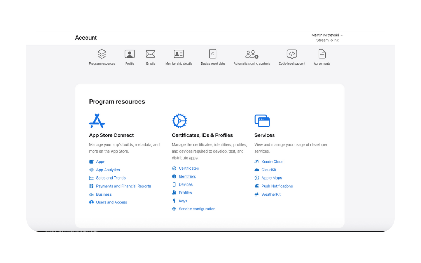Viewport: 421px width, 263px height.
Task: Click the Identifiers info icon
Action: point(174,176)
